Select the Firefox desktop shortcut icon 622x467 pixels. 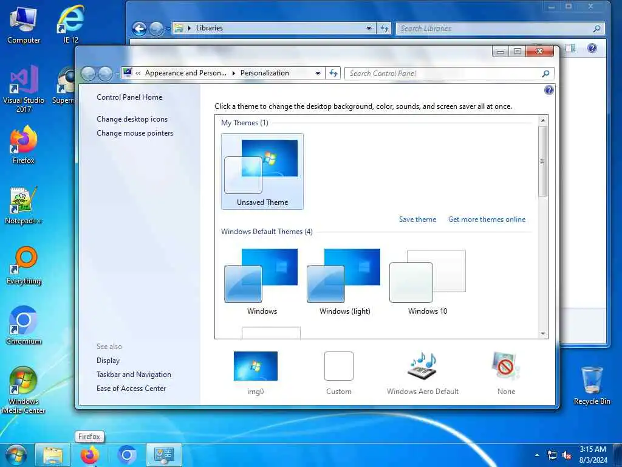tap(24, 145)
